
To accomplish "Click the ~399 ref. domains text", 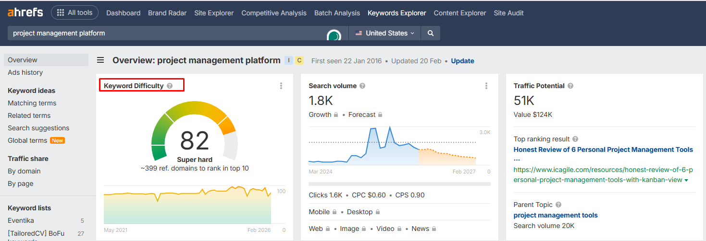I will [195, 168].
